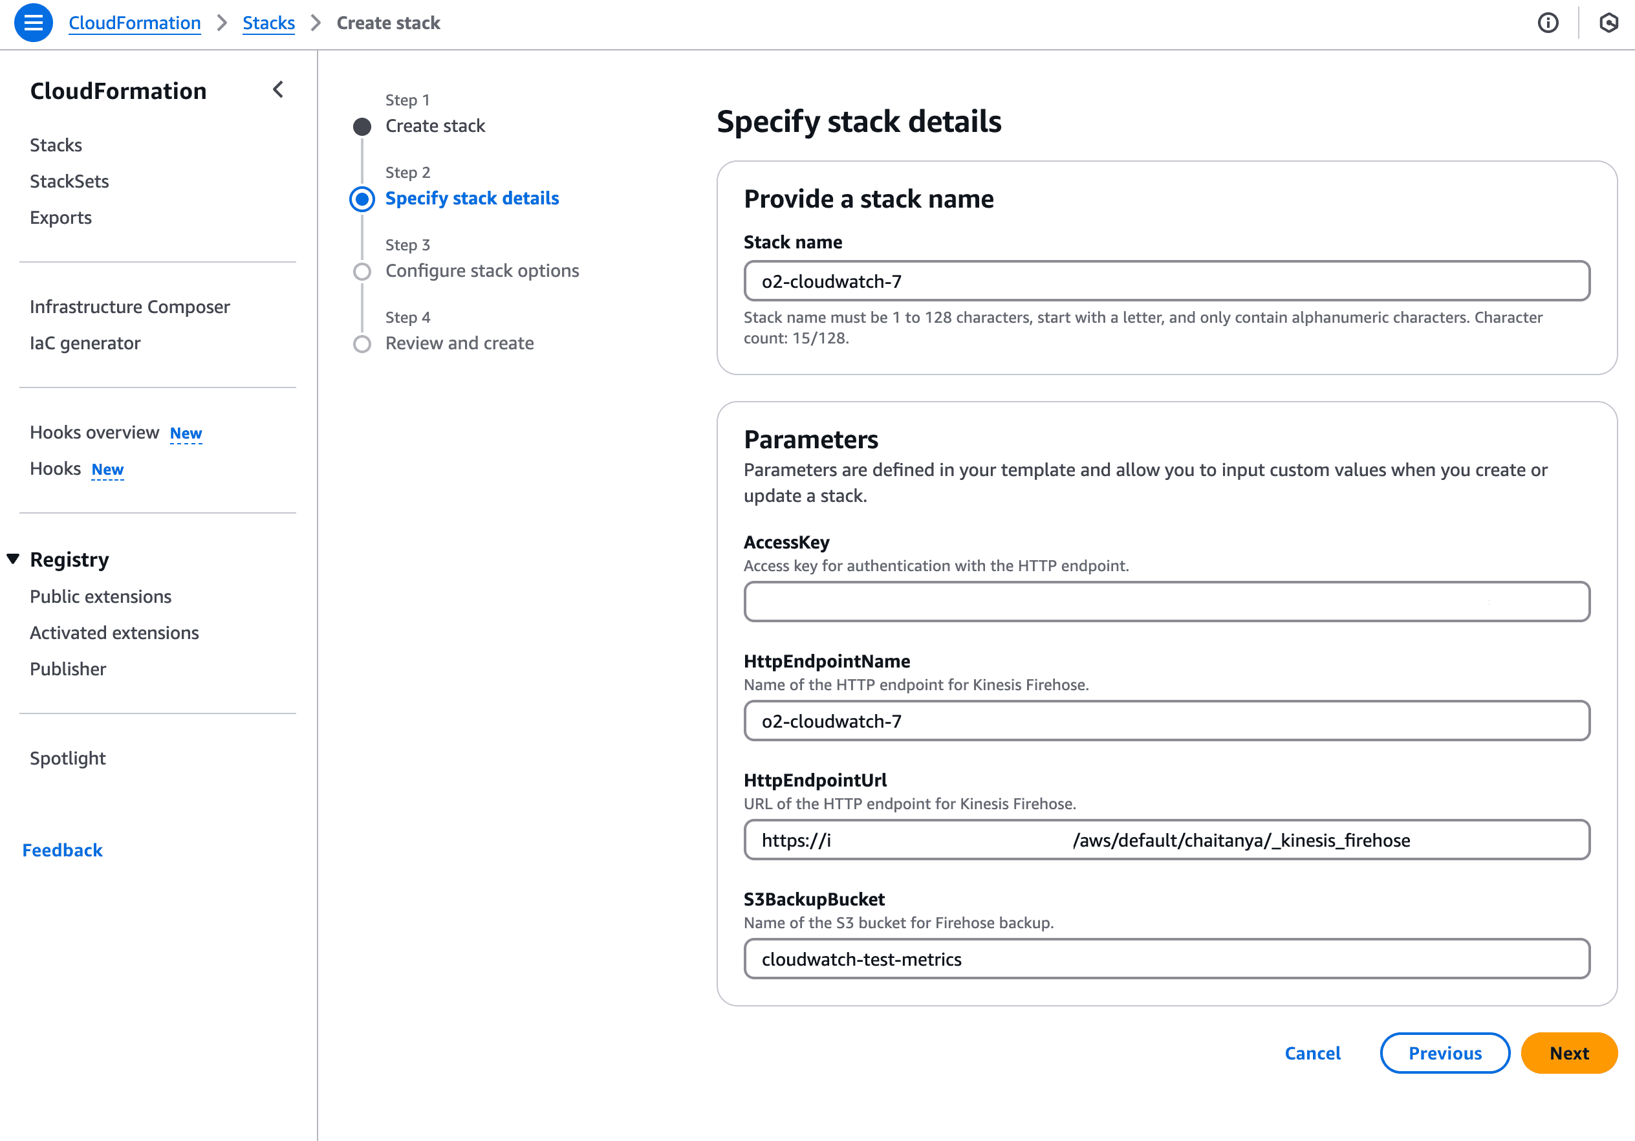Viewport: 1635px width, 1141px height.
Task: Click CloudFormation breadcrumb link
Action: tap(135, 23)
